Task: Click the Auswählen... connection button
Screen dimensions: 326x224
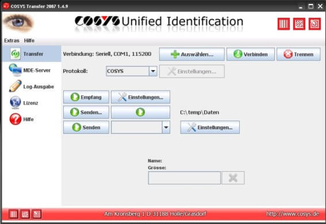Action: pos(191,55)
